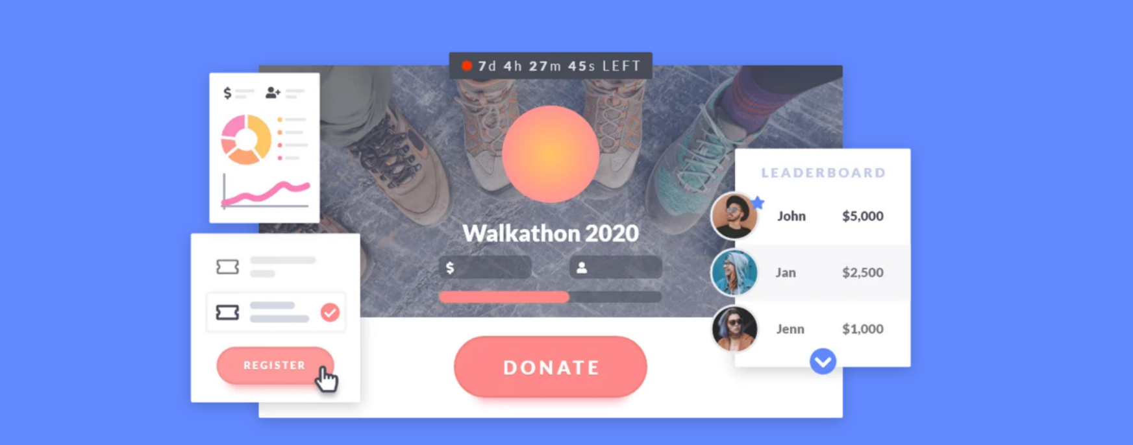Click the pink line graph

[x=266, y=193]
